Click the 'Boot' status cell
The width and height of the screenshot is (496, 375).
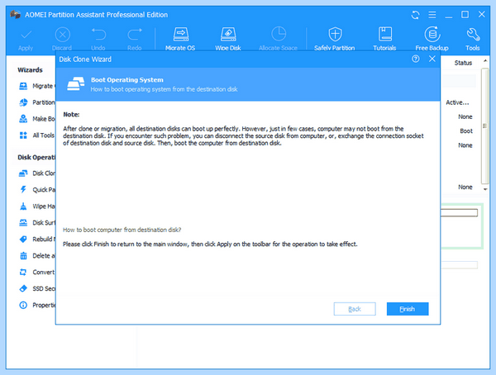[x=466, y=131]
